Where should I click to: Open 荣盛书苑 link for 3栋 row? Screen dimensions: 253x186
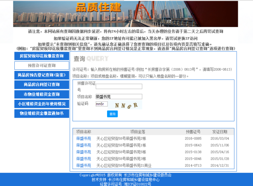click(83, 159)
